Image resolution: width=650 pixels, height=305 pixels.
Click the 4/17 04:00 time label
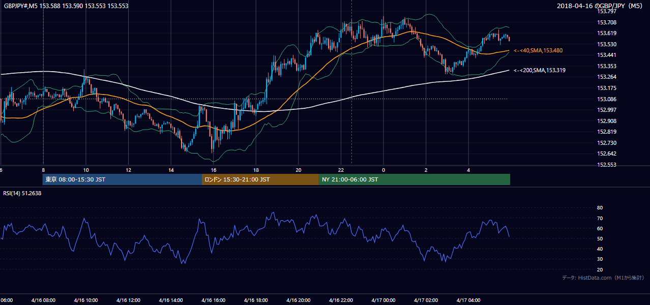pos(468,300)
